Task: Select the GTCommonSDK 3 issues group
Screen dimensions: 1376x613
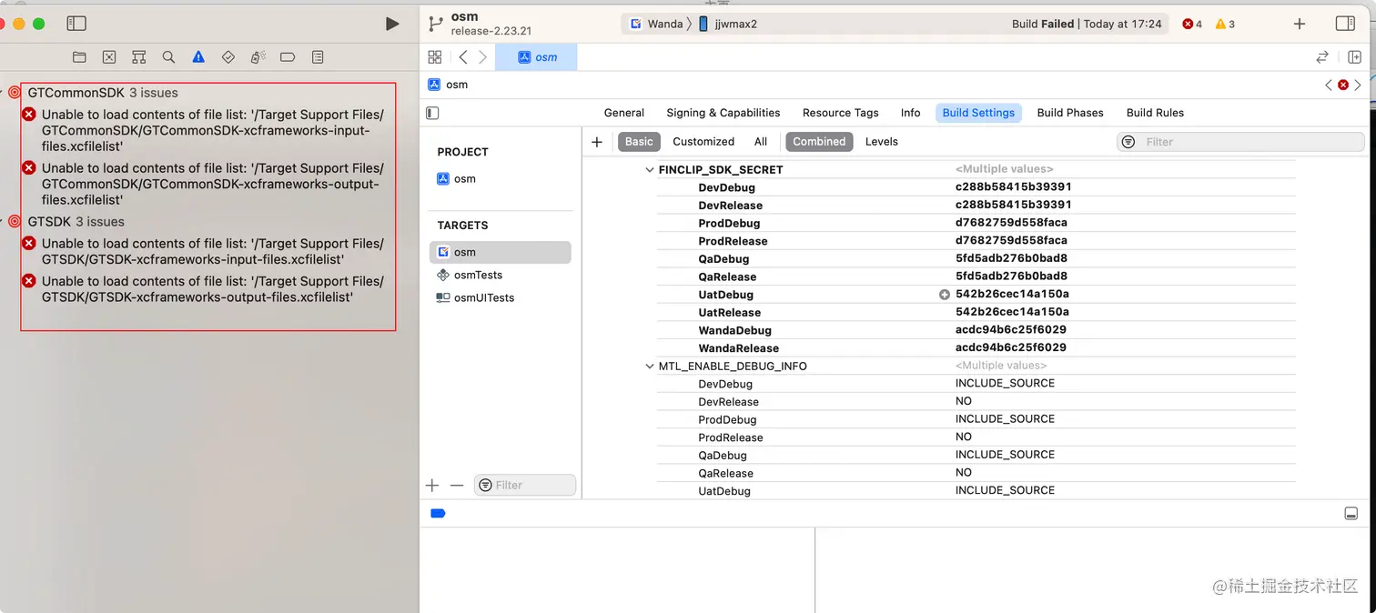Action: click(x=103, y=93)
